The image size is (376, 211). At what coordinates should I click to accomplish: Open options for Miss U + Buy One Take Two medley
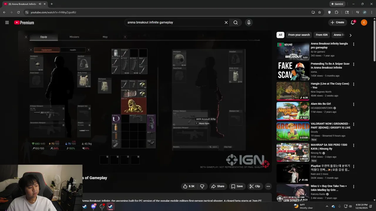click(353, 186)
